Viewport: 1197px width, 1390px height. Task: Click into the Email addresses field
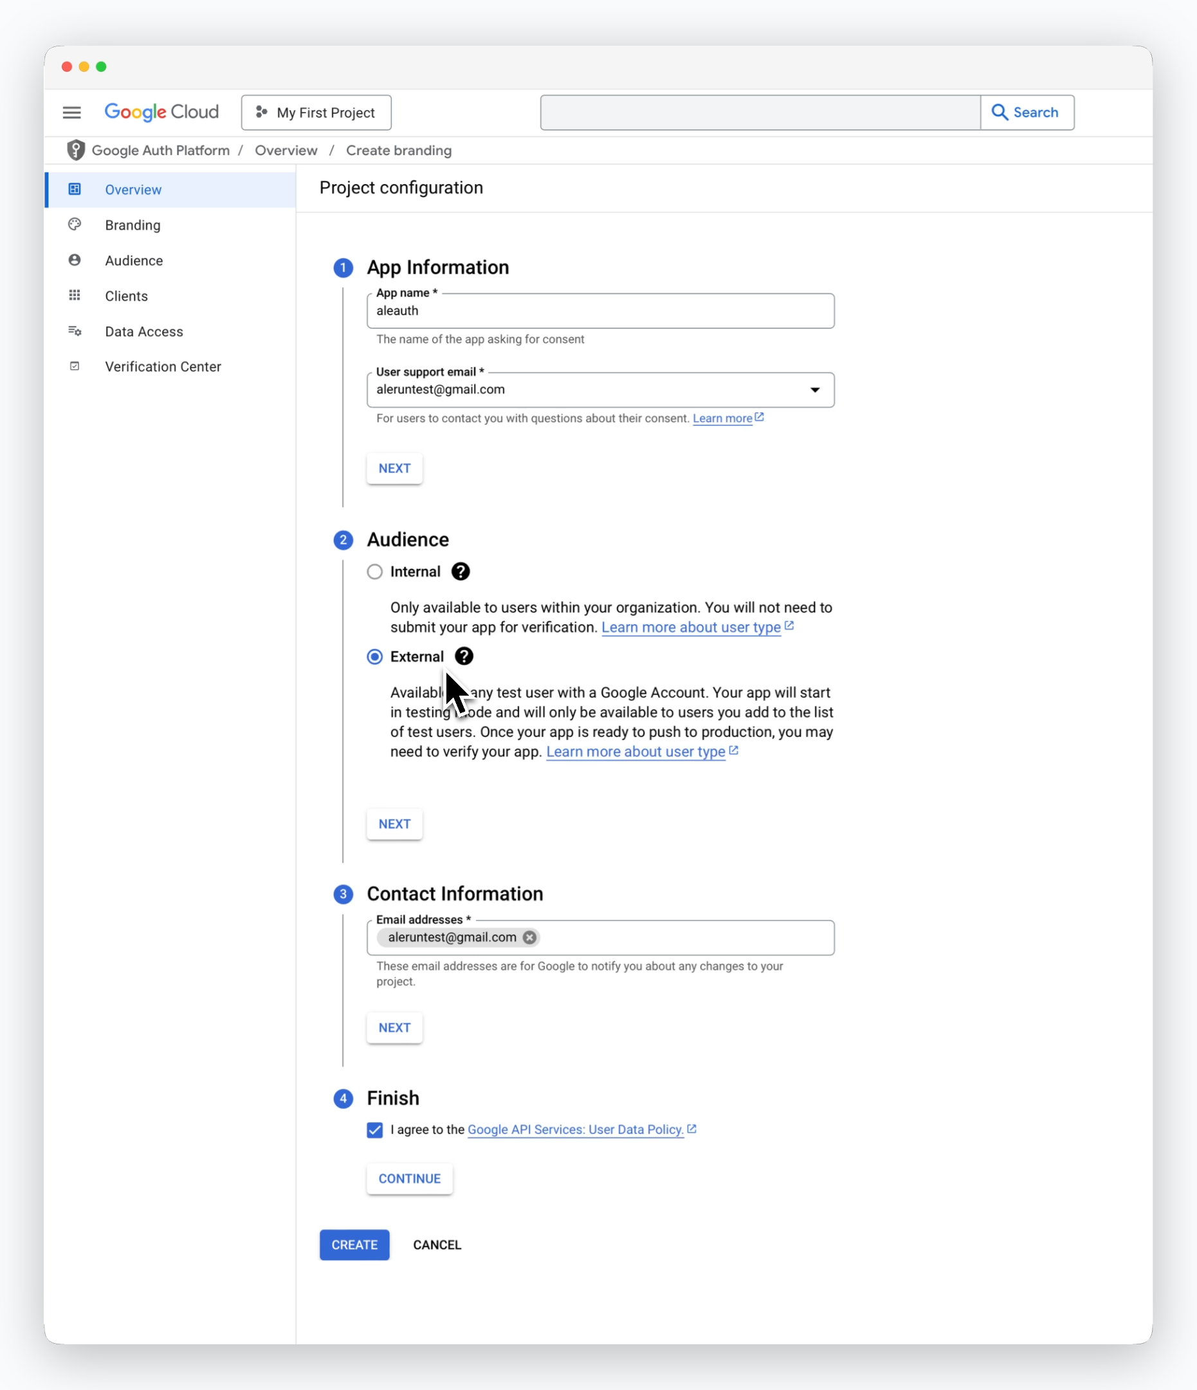tap(601, 938)
